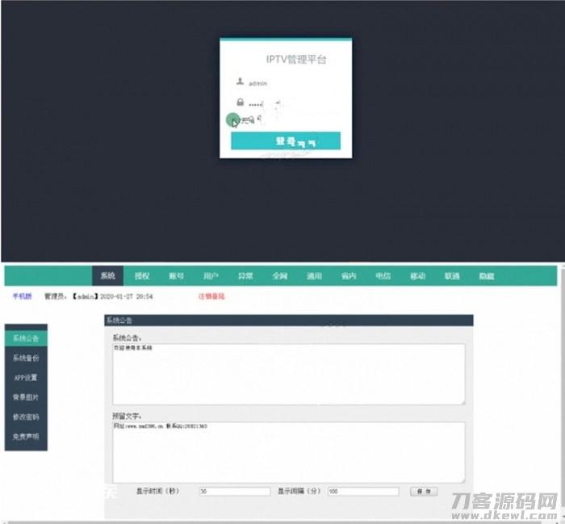Click the teal 登录 login button
The width and height of the screenshot is (565, 524).
click(286, 140)
